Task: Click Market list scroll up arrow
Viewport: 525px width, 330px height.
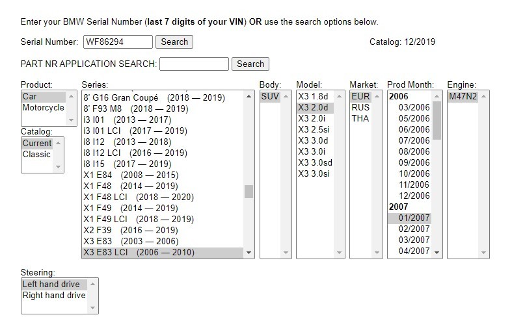Action: (x=377, y=97)
